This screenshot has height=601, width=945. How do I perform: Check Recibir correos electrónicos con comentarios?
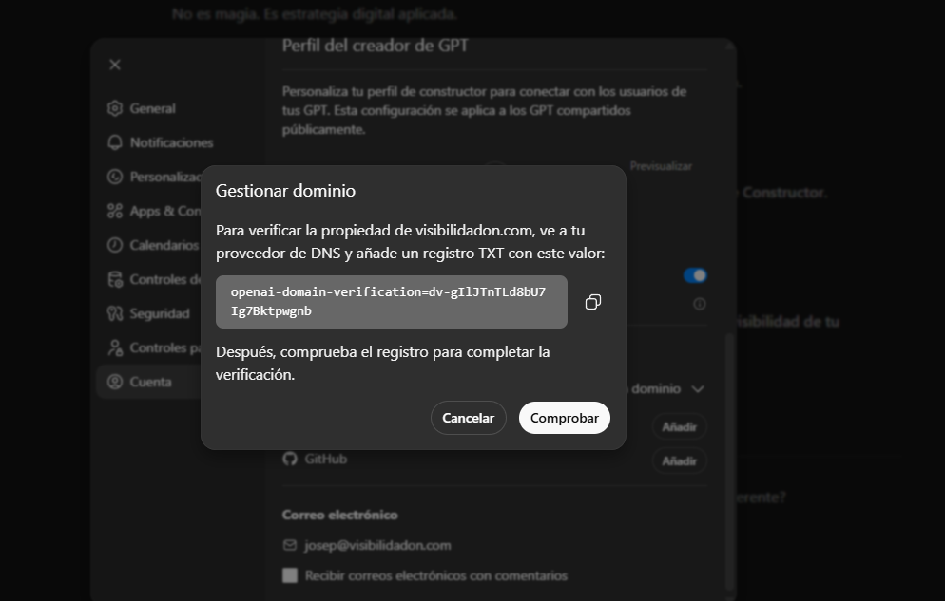(290, 575)
